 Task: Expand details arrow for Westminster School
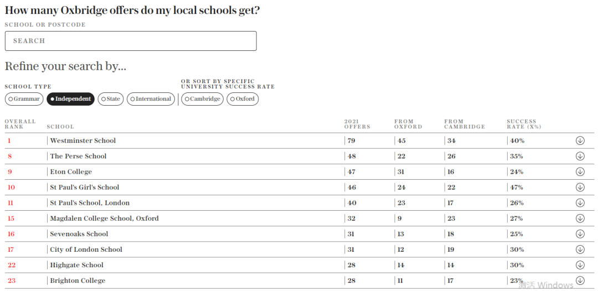[x=580, y=141]
